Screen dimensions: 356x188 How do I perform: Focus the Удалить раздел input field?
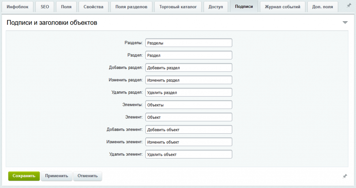[189, 92]
